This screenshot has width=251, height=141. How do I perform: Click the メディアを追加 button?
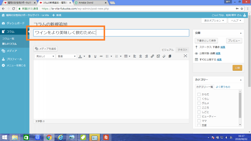point(45,49)
